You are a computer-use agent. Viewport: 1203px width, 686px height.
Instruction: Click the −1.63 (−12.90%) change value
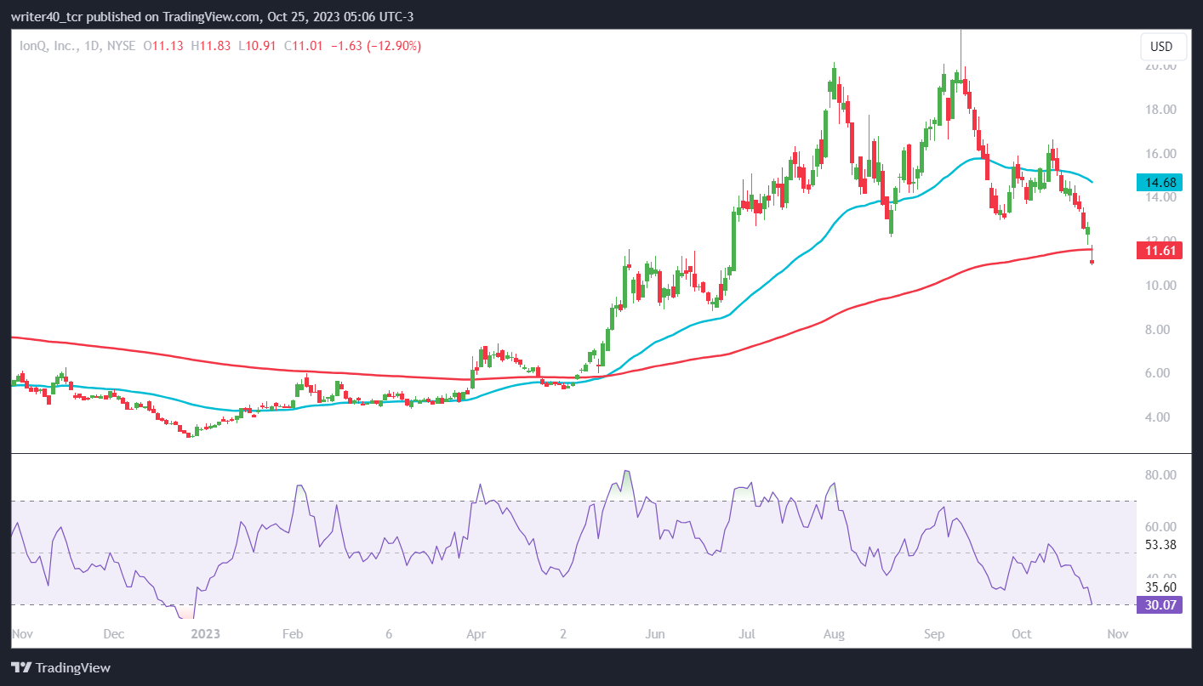pyautogui.click(x=377, y=46)
